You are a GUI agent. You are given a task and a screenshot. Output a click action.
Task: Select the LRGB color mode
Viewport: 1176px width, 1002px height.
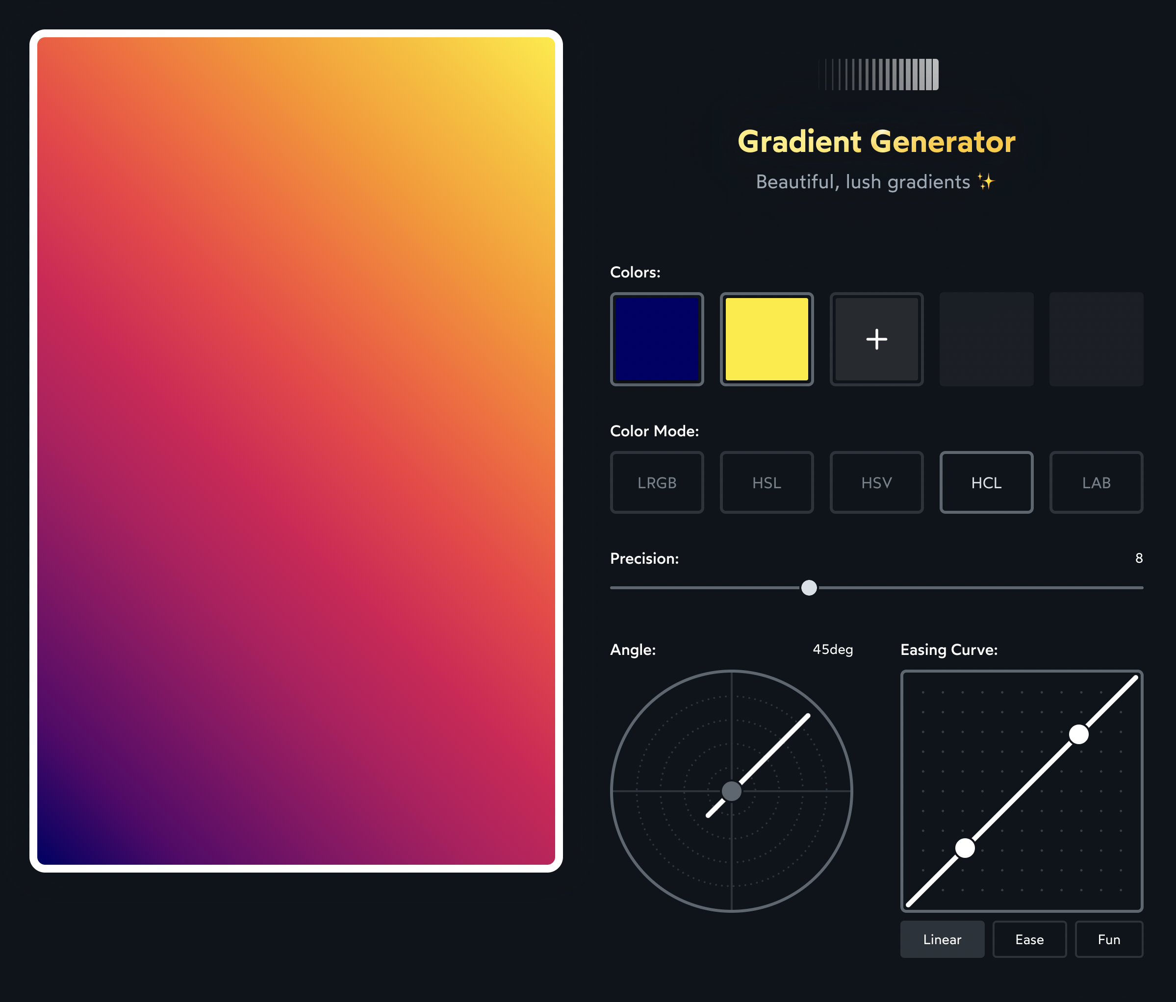click(657, 482)
